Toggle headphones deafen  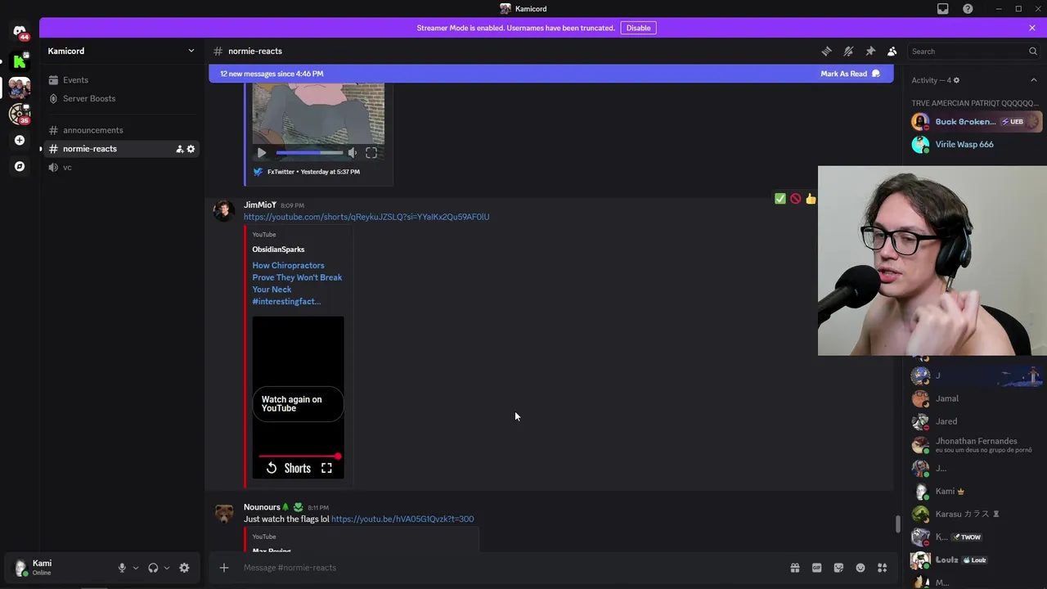coord(153,568)
